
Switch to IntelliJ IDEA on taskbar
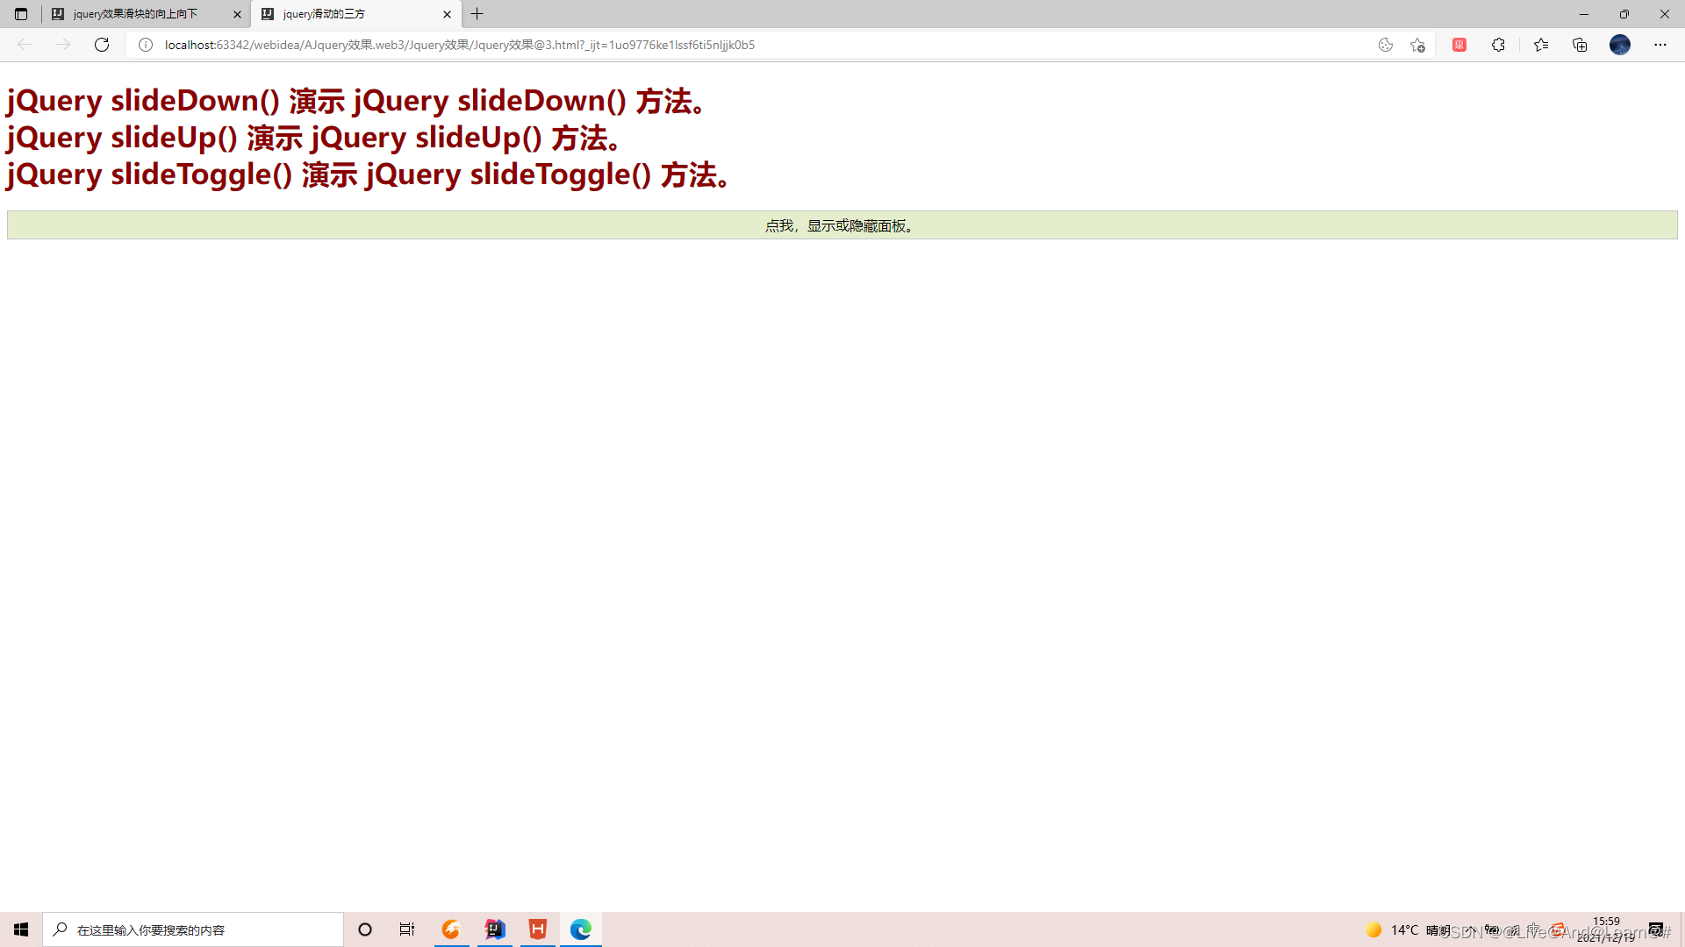click(495, 929)
